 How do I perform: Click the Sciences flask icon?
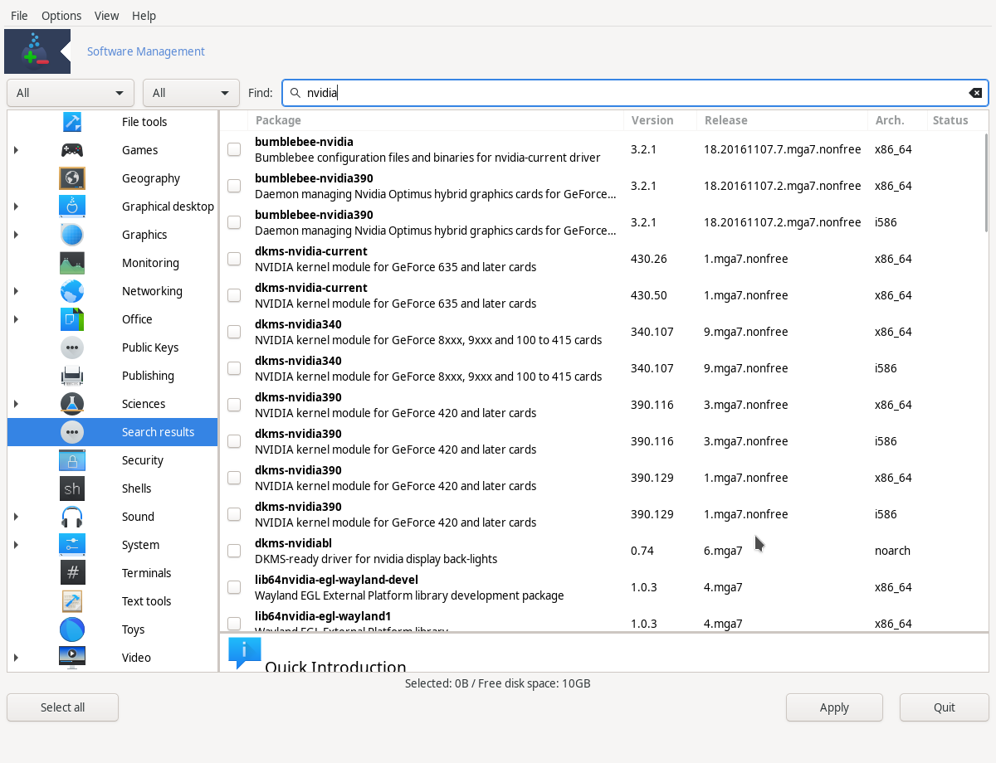[72, 404]
